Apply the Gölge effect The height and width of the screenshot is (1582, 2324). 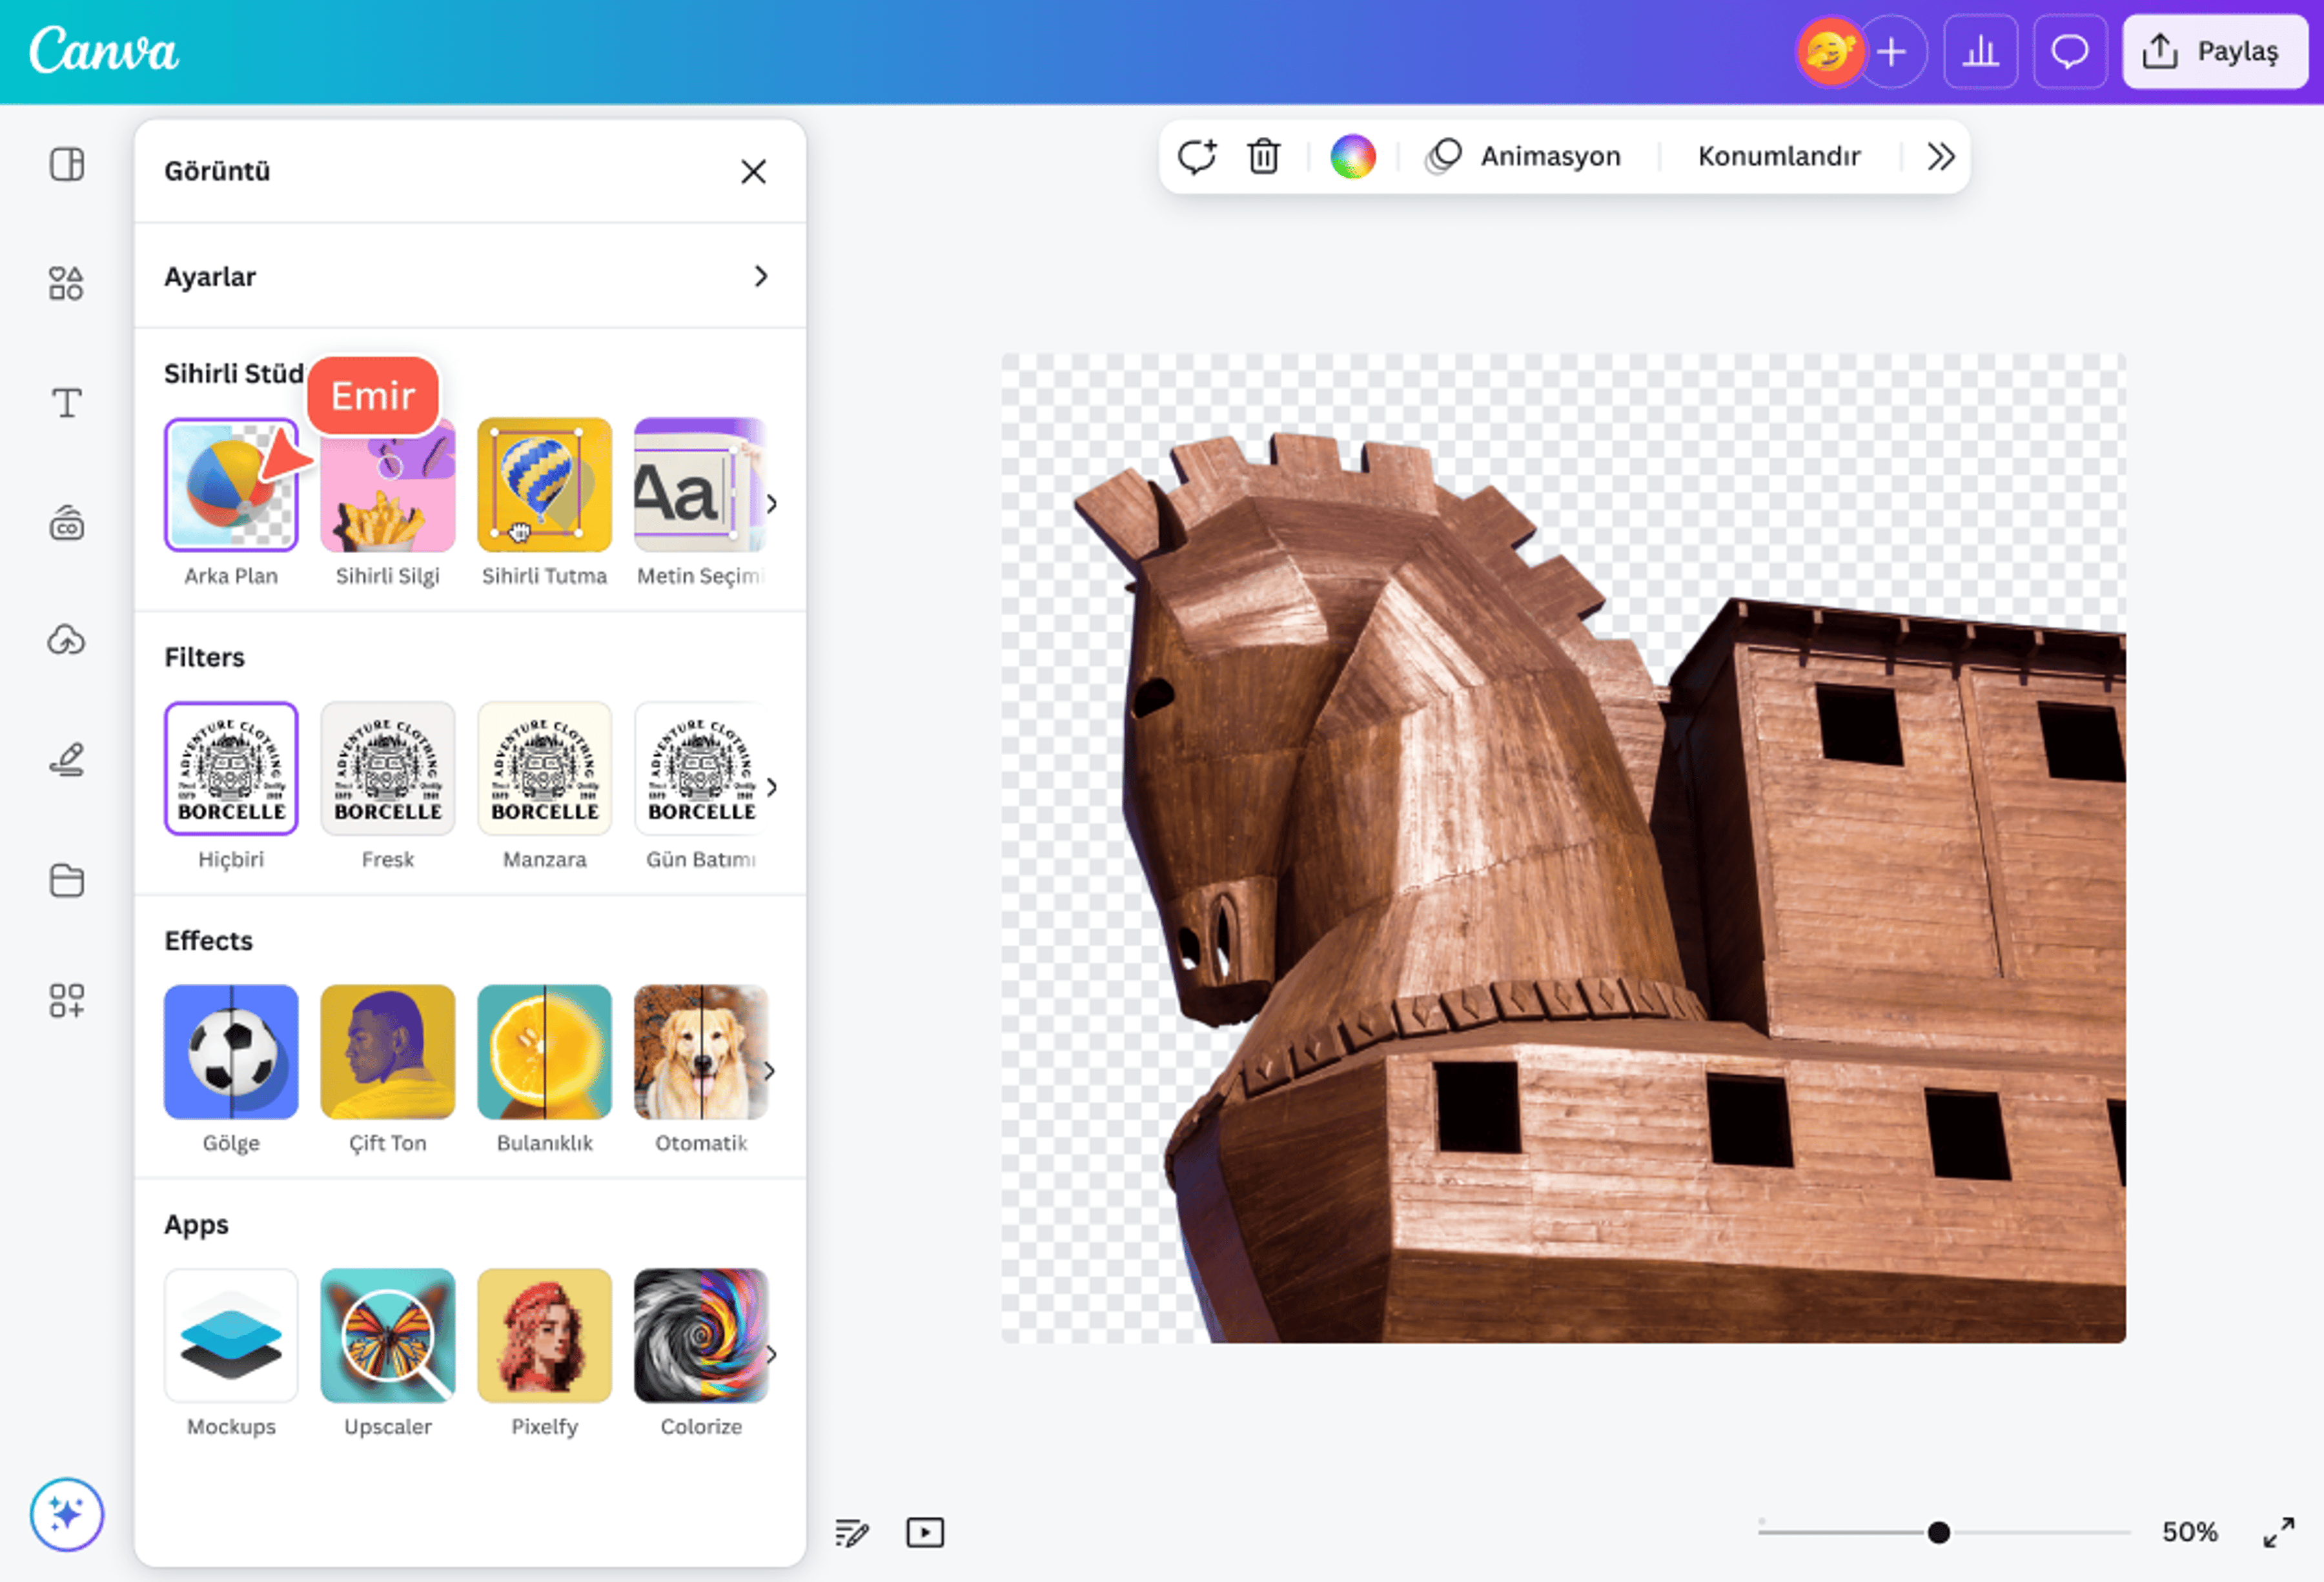point(231,1052)
